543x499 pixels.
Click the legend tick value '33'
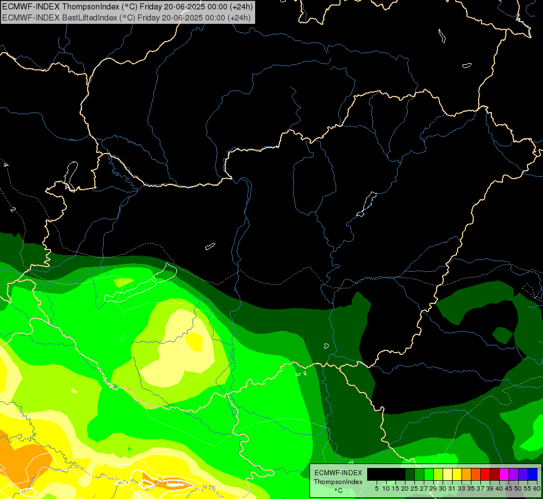(x=461, y=488)
